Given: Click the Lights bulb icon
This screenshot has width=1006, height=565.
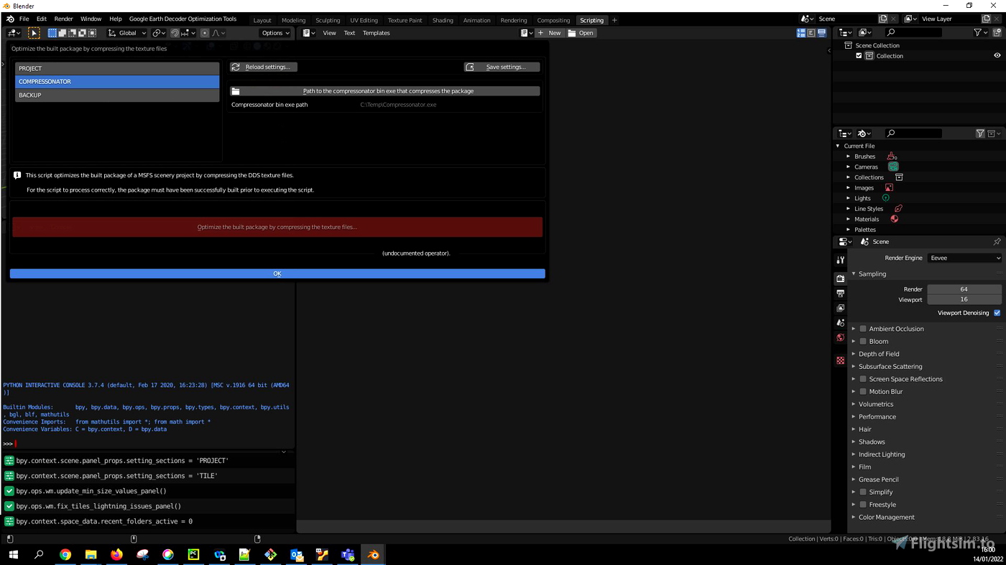Looking at the screenshot, I should [885, 198].
